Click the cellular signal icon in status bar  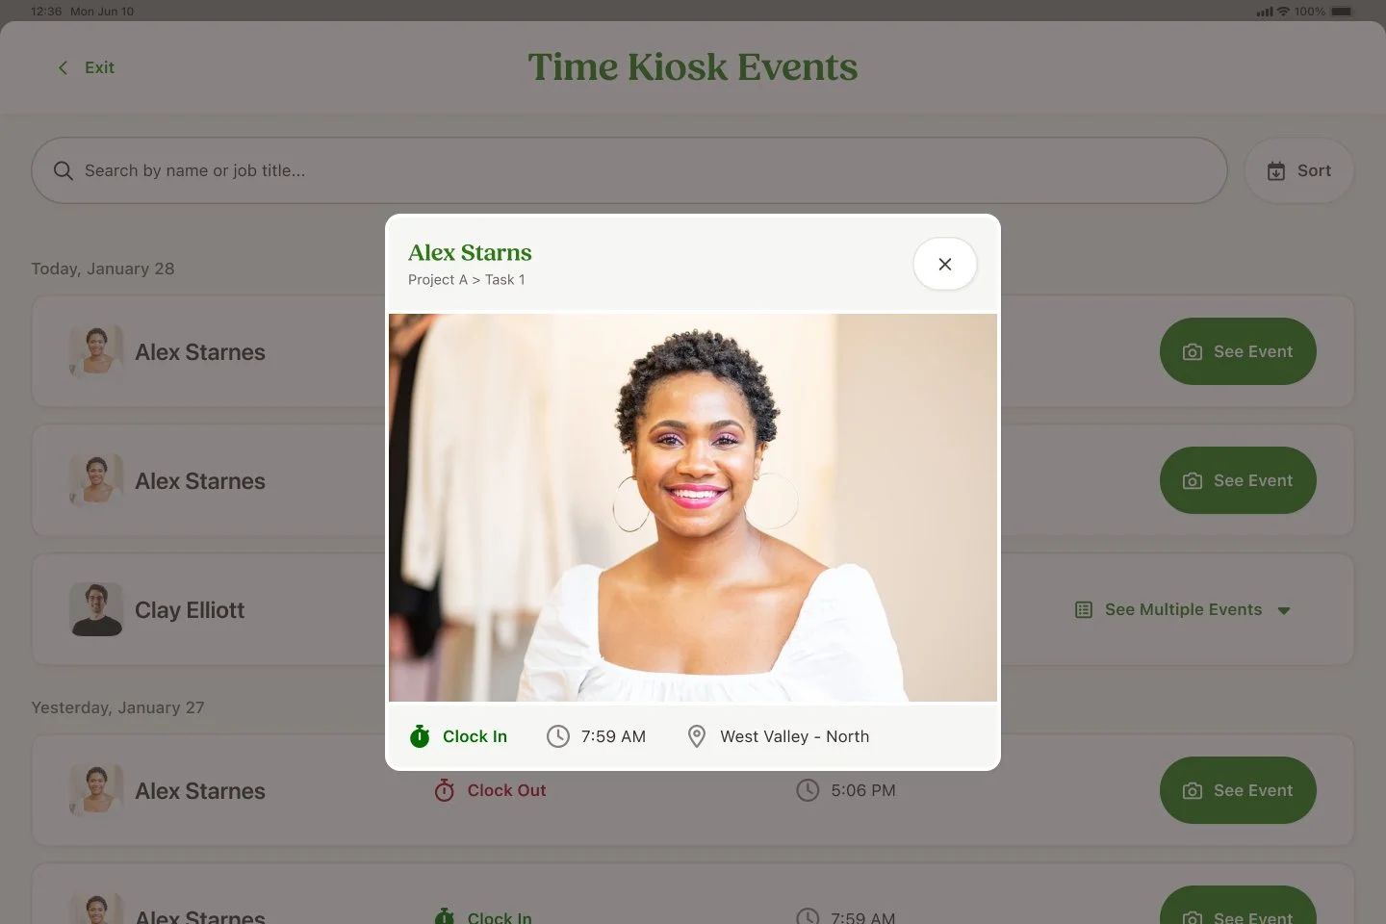coord(1265,12)
